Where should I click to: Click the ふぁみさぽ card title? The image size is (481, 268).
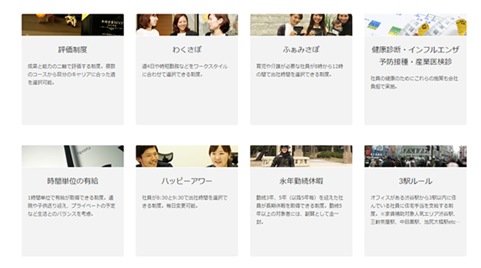tap(301, 50)
